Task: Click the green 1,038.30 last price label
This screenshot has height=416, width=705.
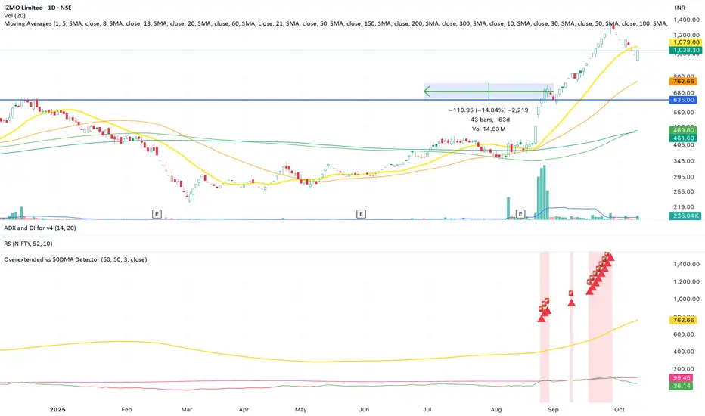Action: click(686, 51)
